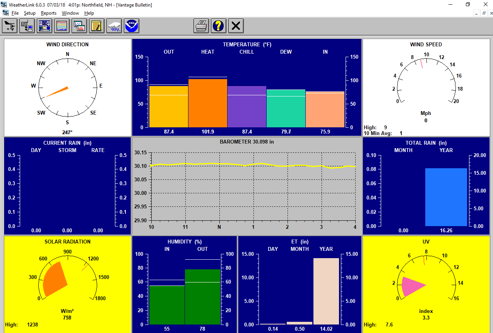Image resolution: width=493 pixels, height=333 pixels.
Task: Click the wind direction reading 247°
Action: coord(67,132)
